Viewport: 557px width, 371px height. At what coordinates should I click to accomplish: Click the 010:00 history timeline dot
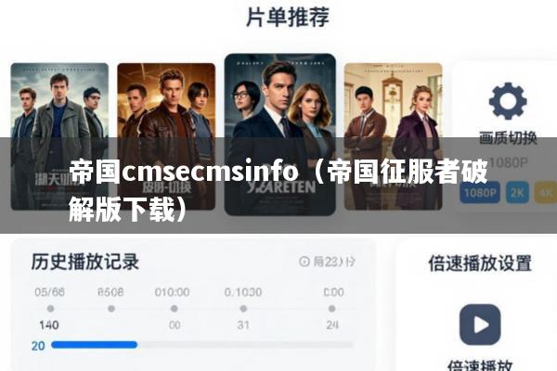[175, 309]
